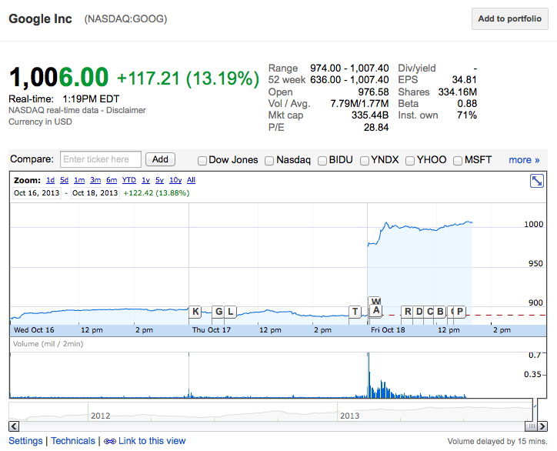Click the Add to portfolio button

[510, 18]
